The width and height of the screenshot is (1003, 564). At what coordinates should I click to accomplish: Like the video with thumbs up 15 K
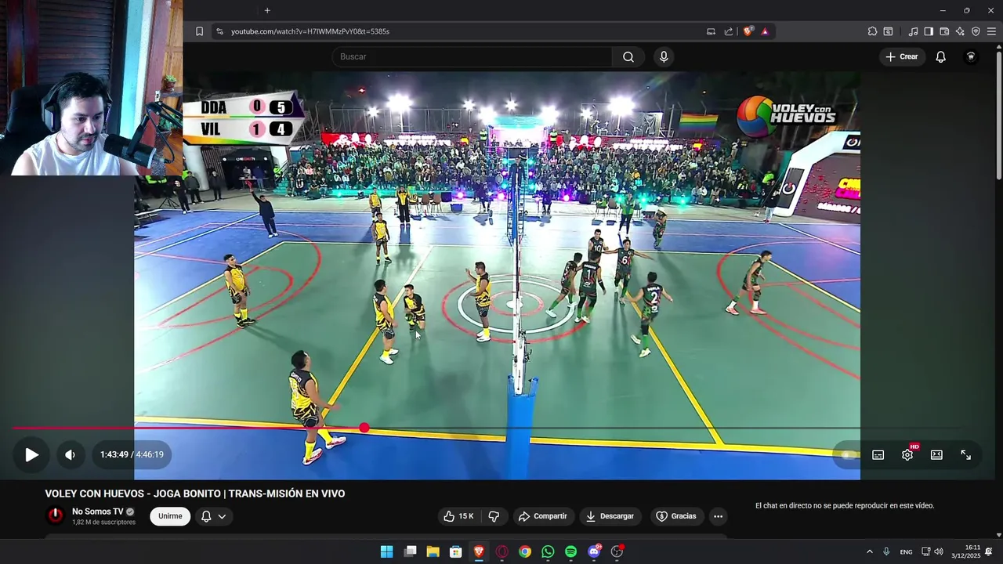458,516
